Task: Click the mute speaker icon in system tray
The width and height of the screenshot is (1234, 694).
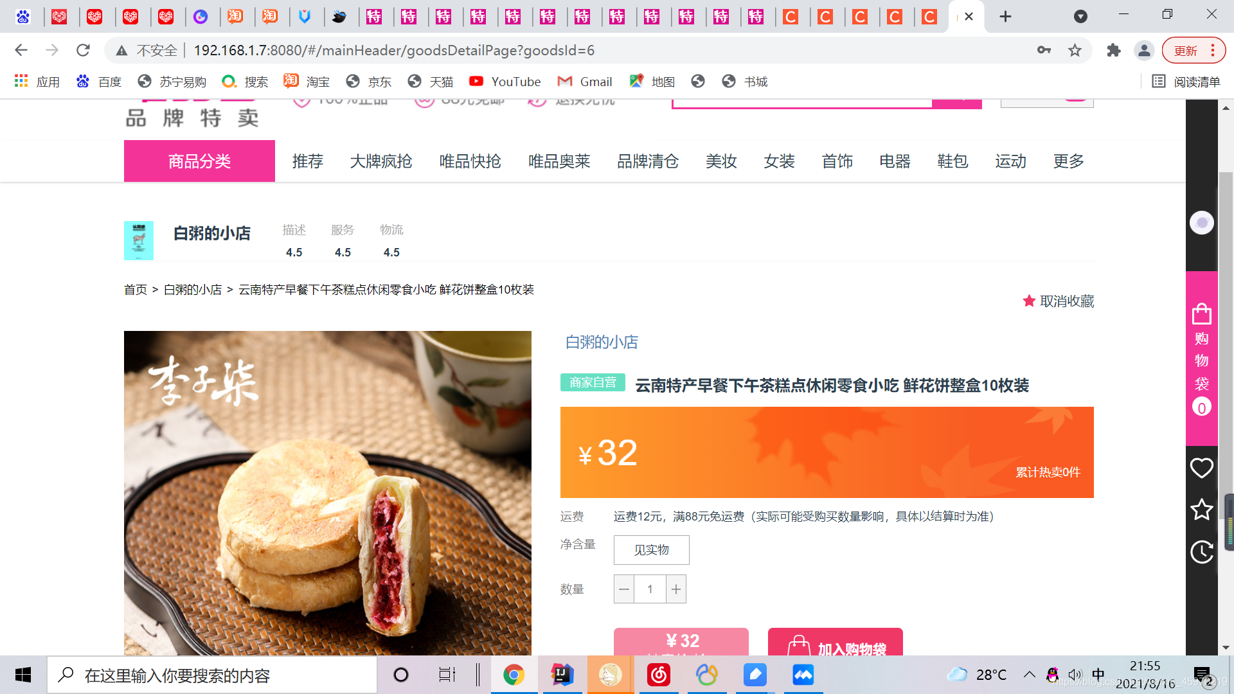Action: coord(1075,674)
